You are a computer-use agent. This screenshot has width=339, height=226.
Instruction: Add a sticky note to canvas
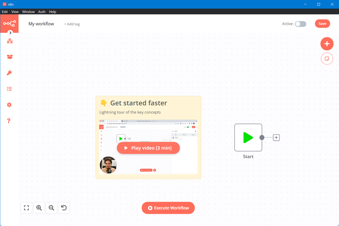click(x=327, y=59)
